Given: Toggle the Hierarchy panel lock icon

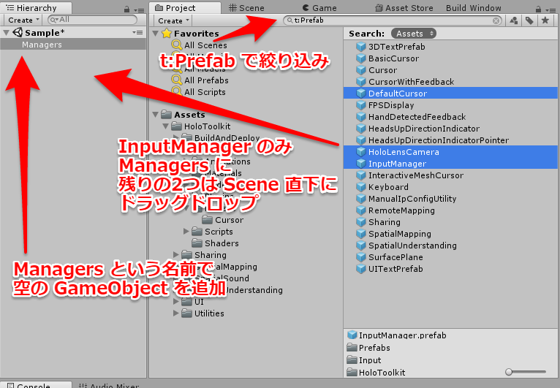Looking at the screenshot, I should (x=126, y=9).
